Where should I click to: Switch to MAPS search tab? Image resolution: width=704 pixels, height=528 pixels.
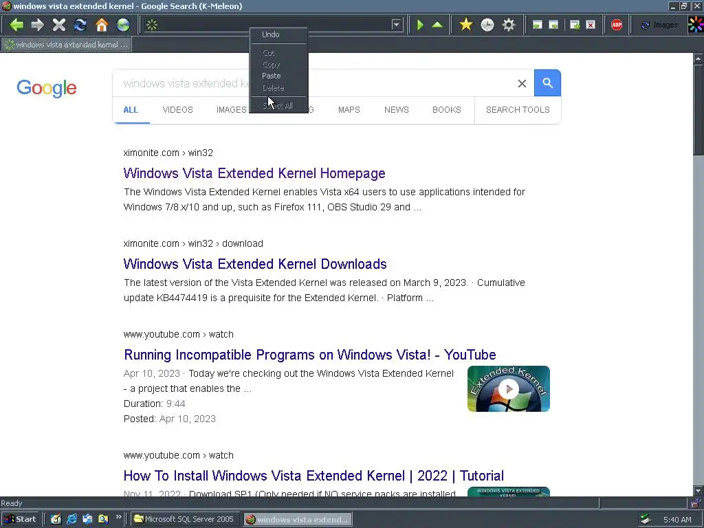(349, 110)
